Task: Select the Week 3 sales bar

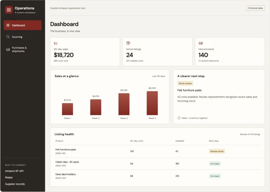Action: coord(124,104)
